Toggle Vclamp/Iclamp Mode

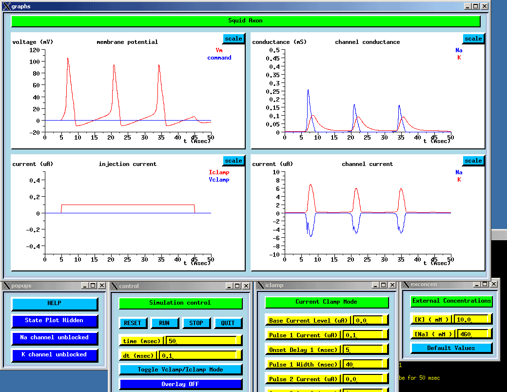(180, 370)
